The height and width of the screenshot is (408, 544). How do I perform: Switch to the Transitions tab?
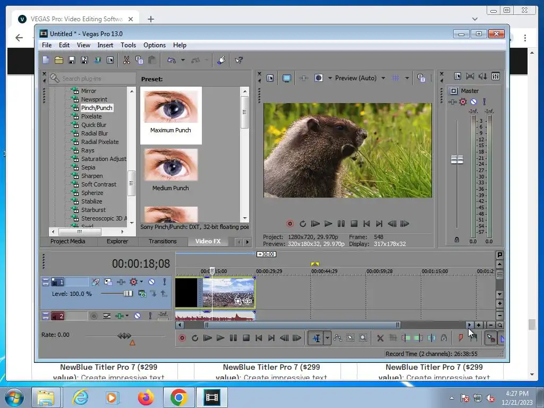163,241
